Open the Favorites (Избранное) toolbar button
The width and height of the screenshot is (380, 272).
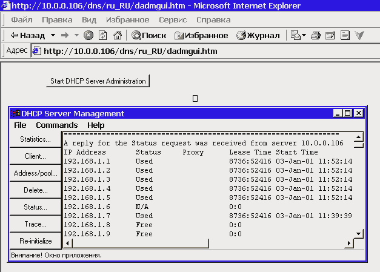tap(201, 36)
